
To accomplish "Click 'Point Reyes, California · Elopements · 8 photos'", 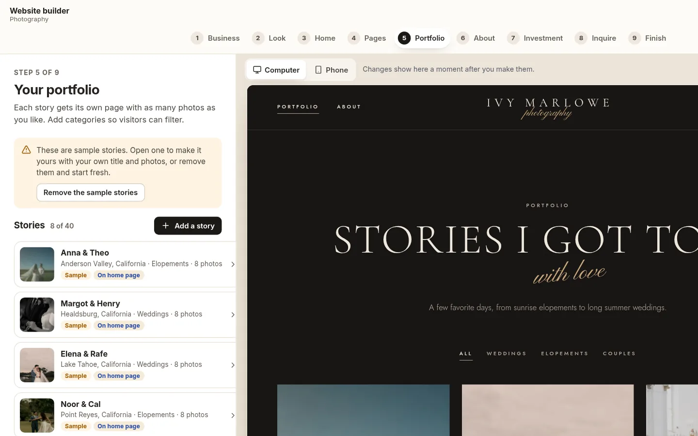I will (134, 415).
